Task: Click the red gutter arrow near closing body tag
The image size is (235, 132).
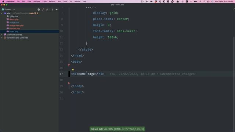Action: click(69, 83)
